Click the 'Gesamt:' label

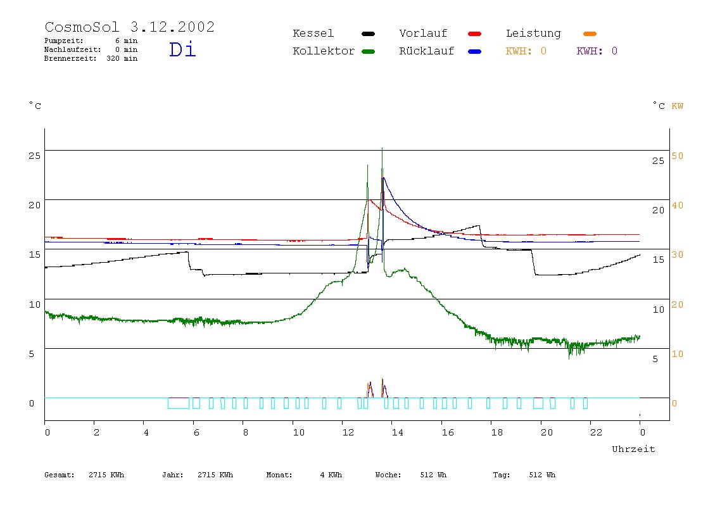pyautogui.click(x=60, y=475)
